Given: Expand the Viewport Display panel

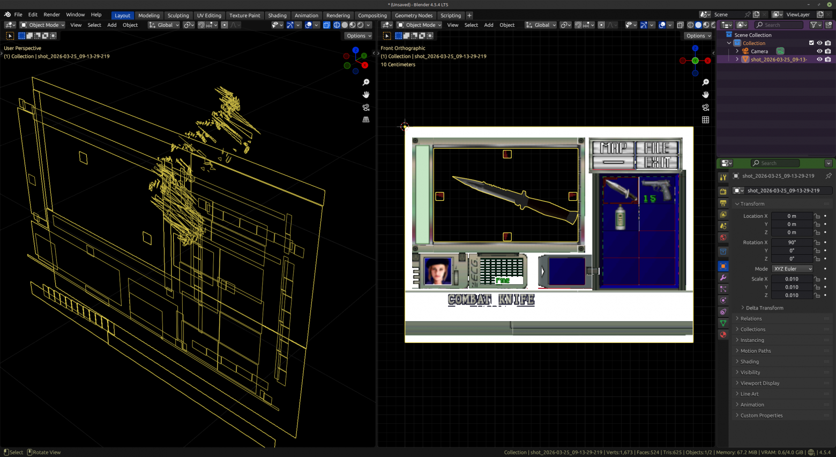Looking at the screenshot, I should pos(759,383).
